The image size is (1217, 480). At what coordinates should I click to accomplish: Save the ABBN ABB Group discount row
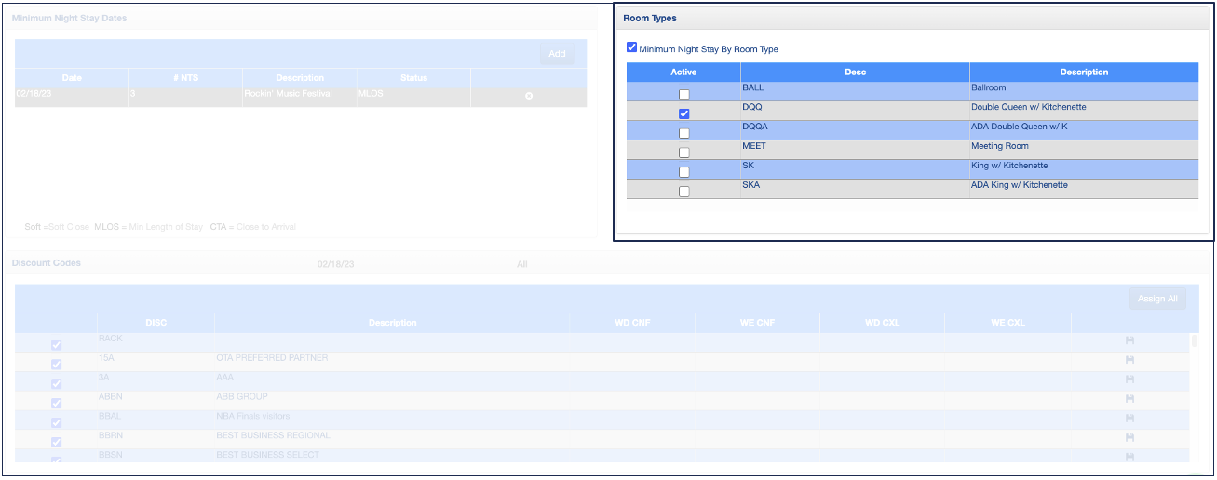coord(1129,399)
